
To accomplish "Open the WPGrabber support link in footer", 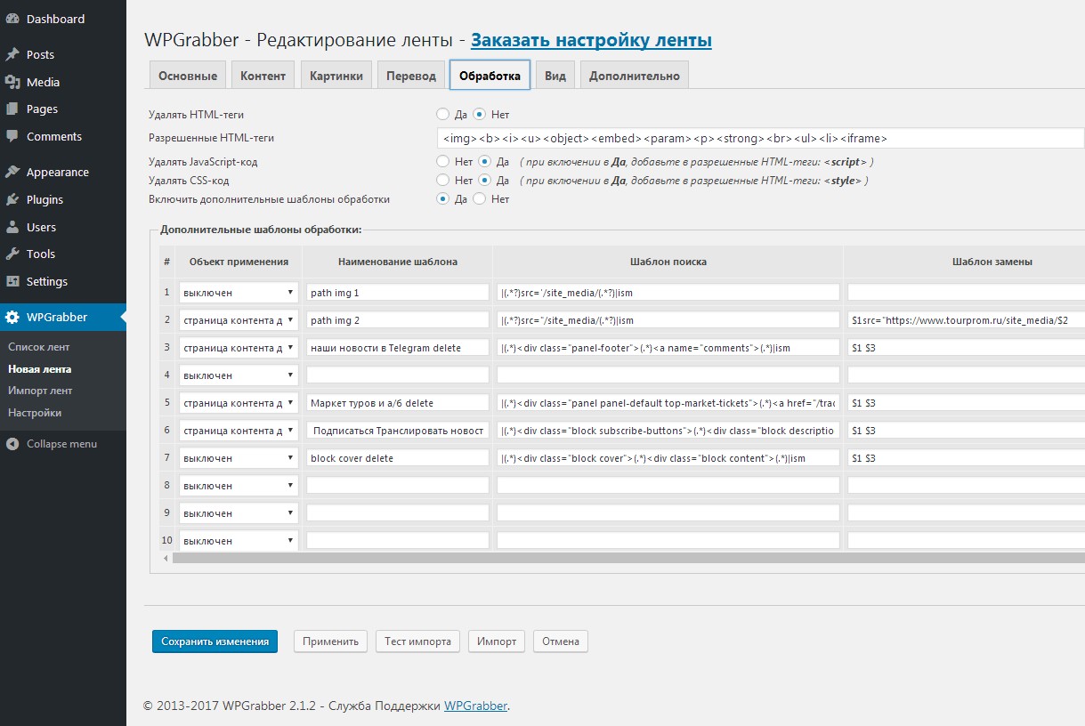I will point(475,706).
